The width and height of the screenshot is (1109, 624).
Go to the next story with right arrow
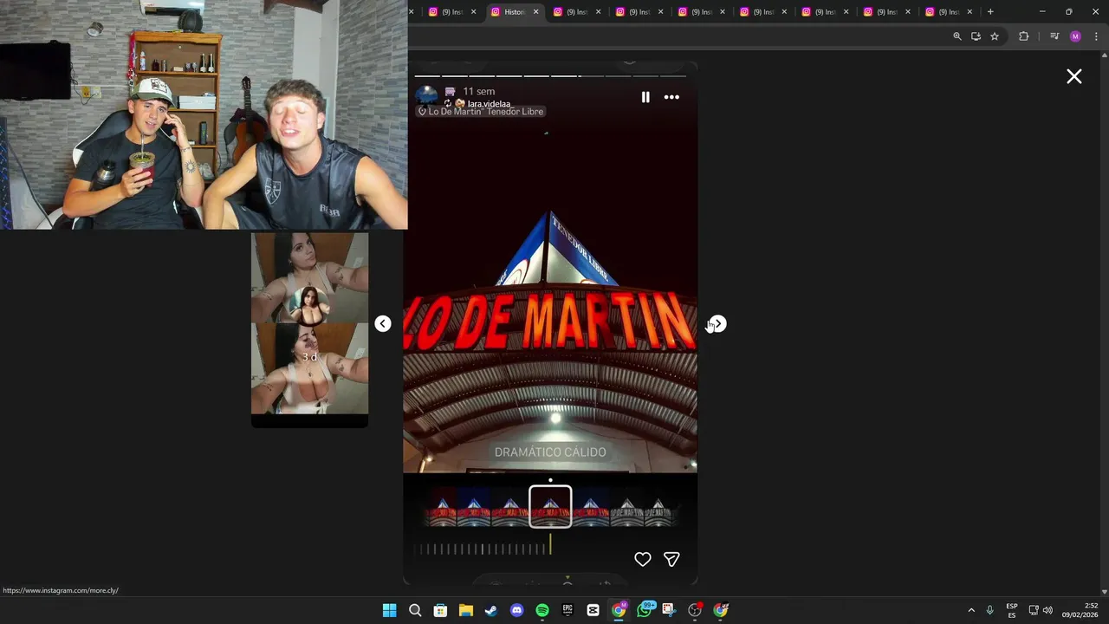pos(717,324)
